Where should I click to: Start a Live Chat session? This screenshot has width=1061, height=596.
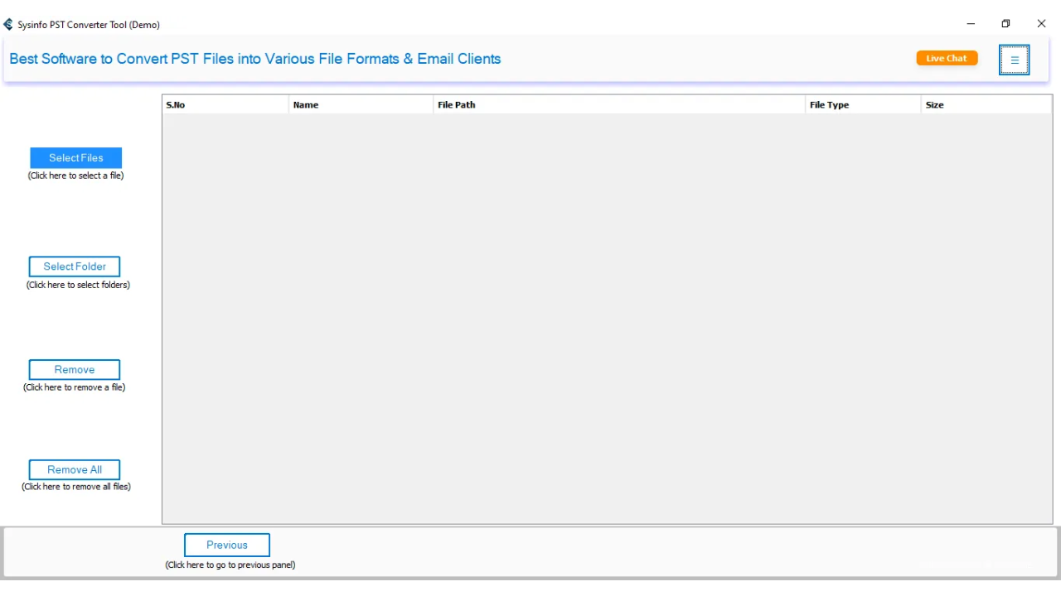(947, 58)
